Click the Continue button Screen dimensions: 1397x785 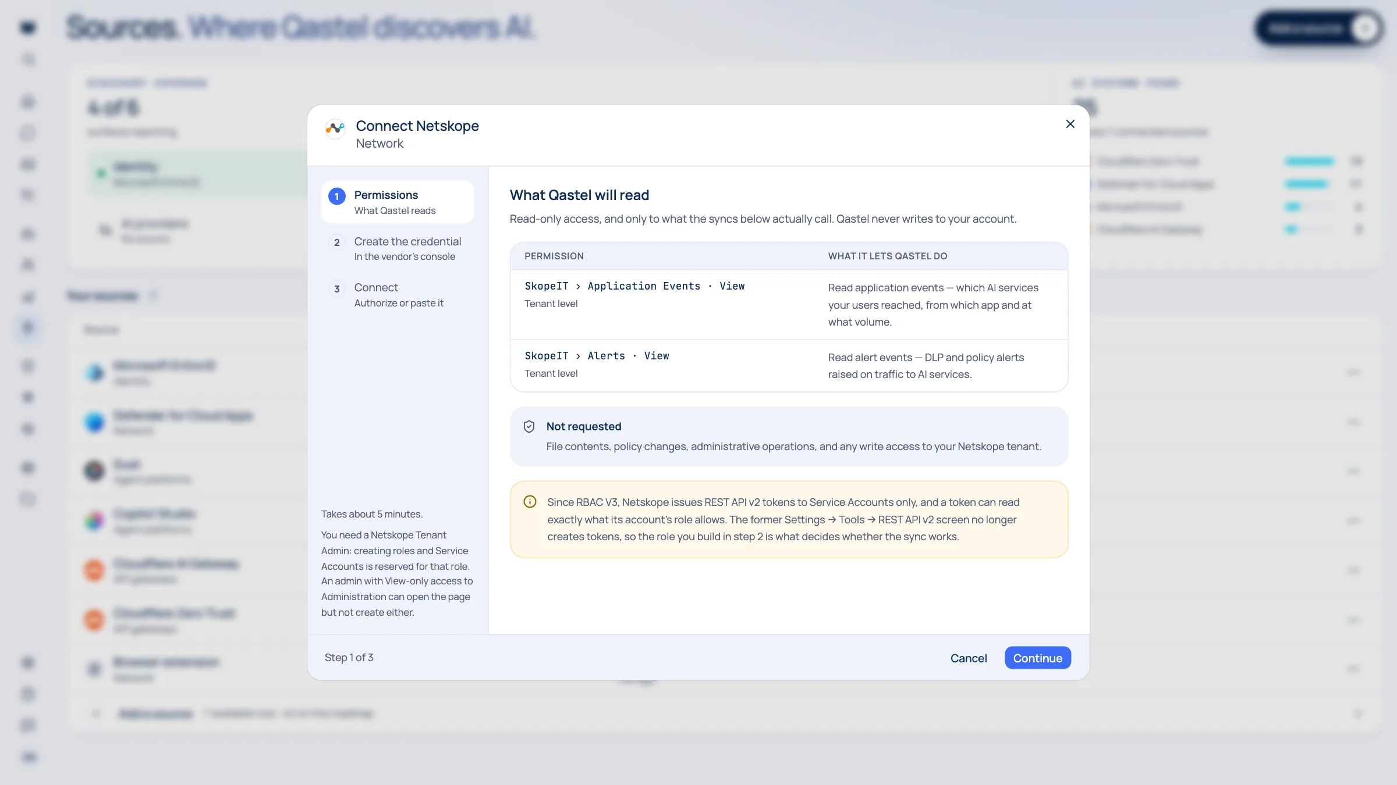1037,658
